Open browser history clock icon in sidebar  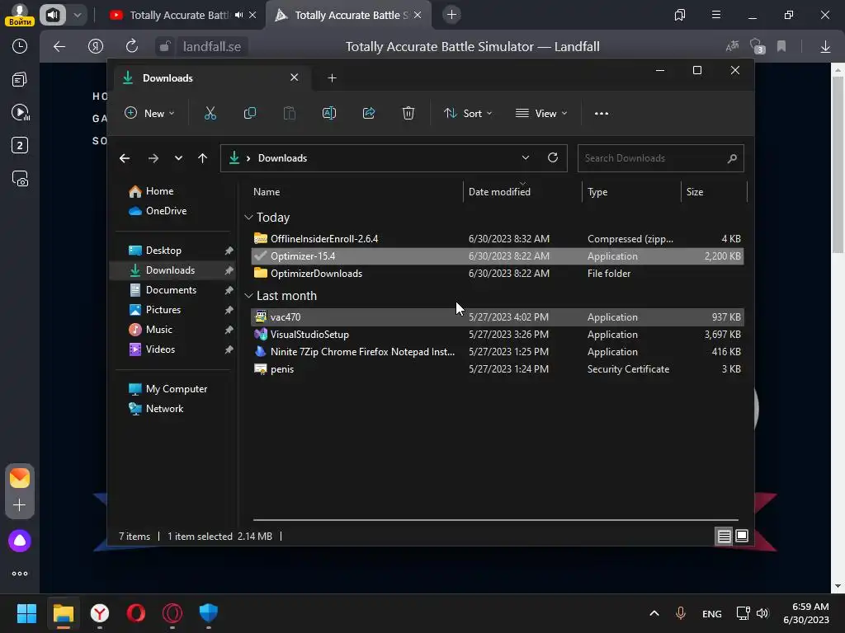[x=20, y=46]
